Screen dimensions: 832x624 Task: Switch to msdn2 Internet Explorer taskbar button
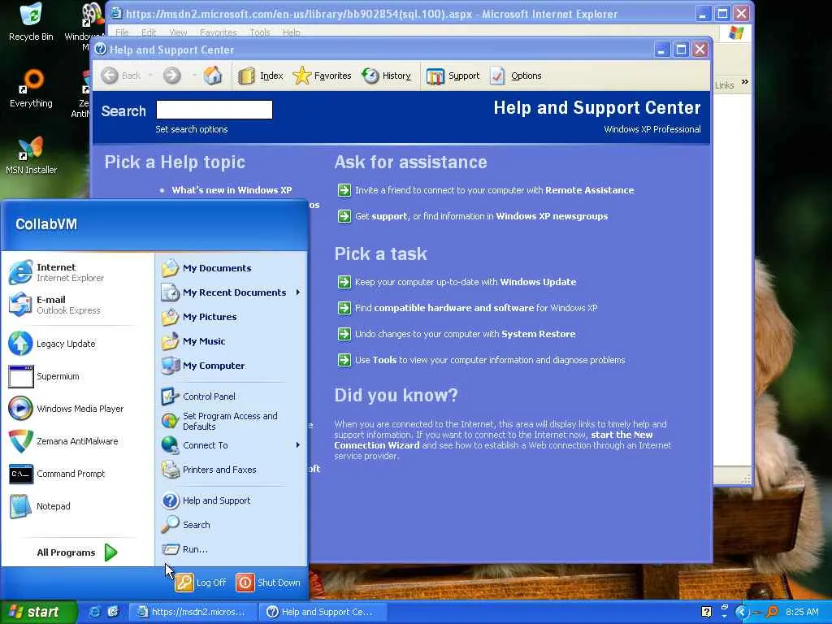pos(193,612)
